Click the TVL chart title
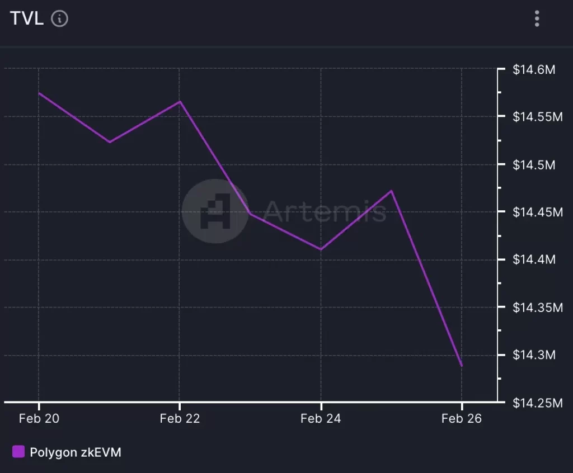Viewport: 573px width, 473px height. click(27, 18)
